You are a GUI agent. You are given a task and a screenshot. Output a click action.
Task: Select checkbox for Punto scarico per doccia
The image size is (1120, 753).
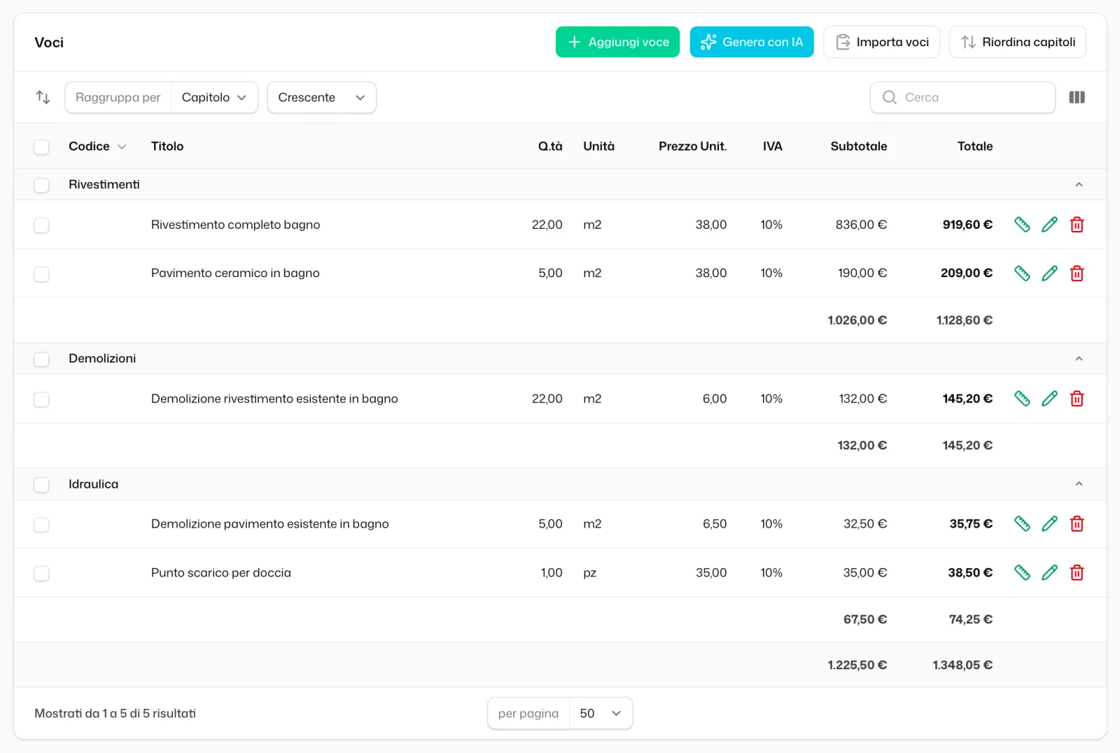41,573
